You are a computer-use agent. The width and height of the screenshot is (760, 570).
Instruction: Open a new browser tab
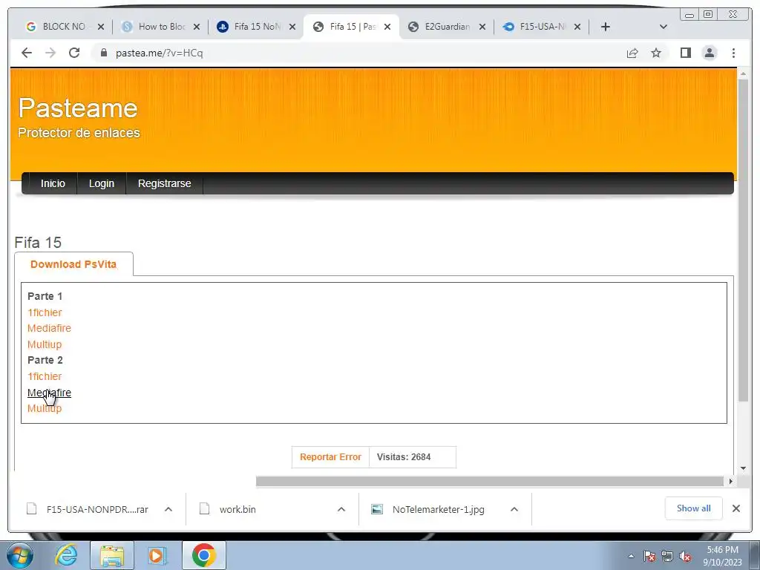point(606,27)
